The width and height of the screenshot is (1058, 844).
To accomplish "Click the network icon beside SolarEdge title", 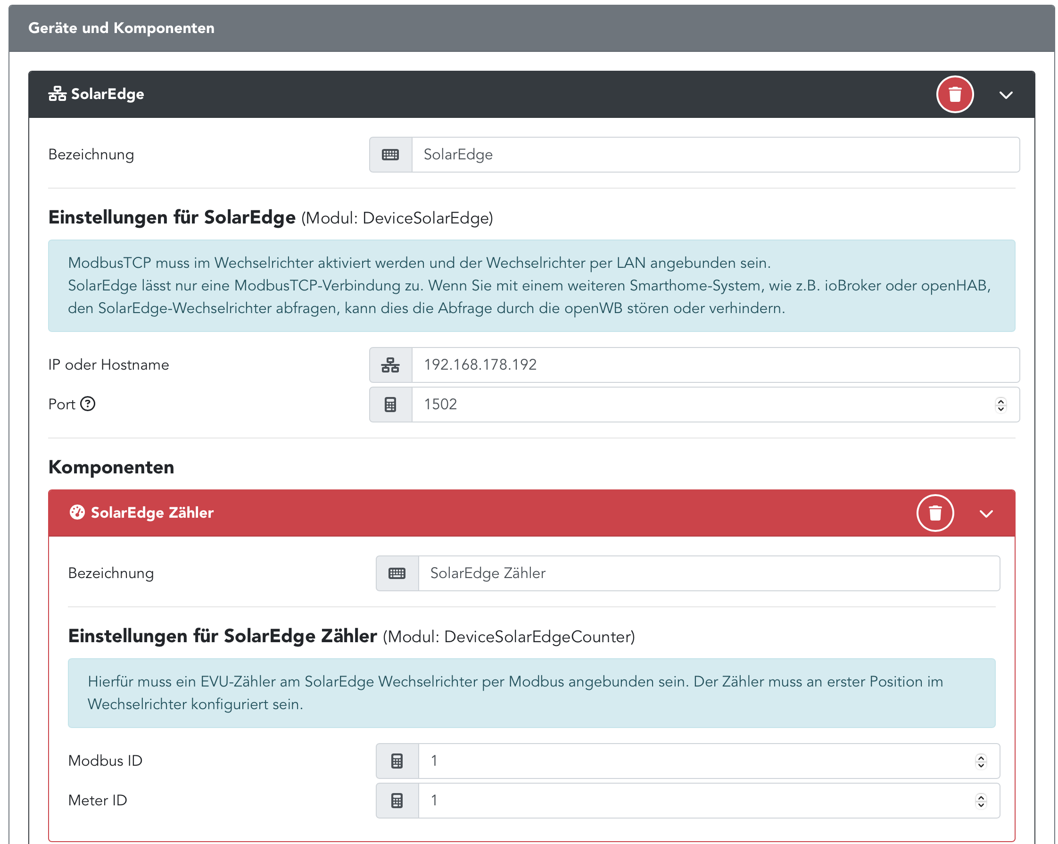I will click(x=57, y=94).
